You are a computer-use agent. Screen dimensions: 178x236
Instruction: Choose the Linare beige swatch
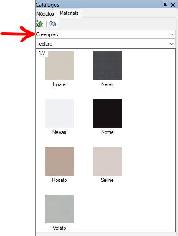click(60, 66)
